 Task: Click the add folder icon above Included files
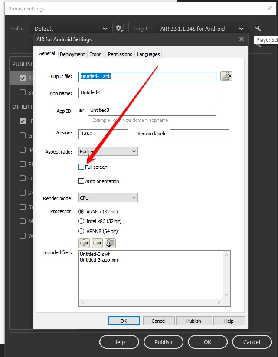pos(110,243)
